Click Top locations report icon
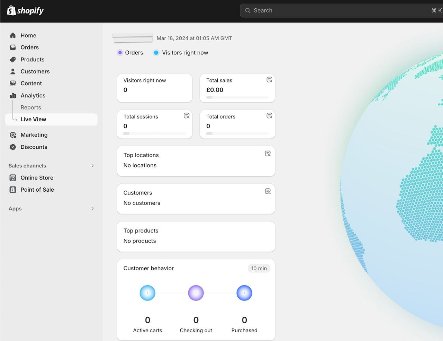This screenshot has height=341, width=443. point(268,154)
